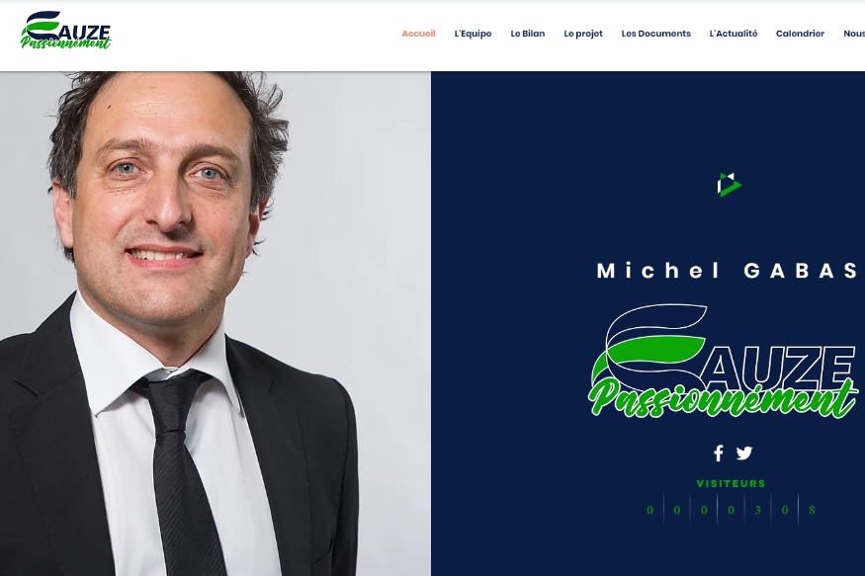Viewport: 865px width, 576px height.
Task: Go to the Accueil menu item
Action: [418, 34]
